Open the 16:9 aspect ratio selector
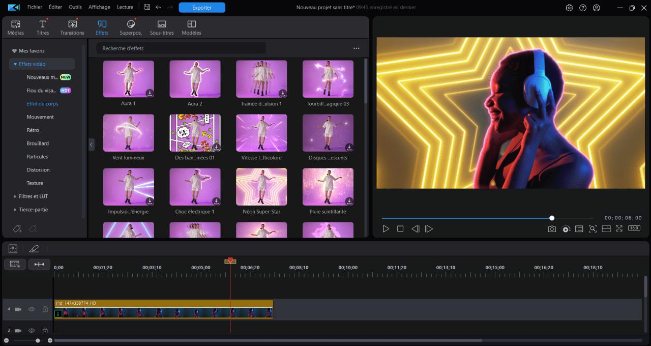This screenshot has width=651, height=346. pyautogui.click(x=634, y=228)
